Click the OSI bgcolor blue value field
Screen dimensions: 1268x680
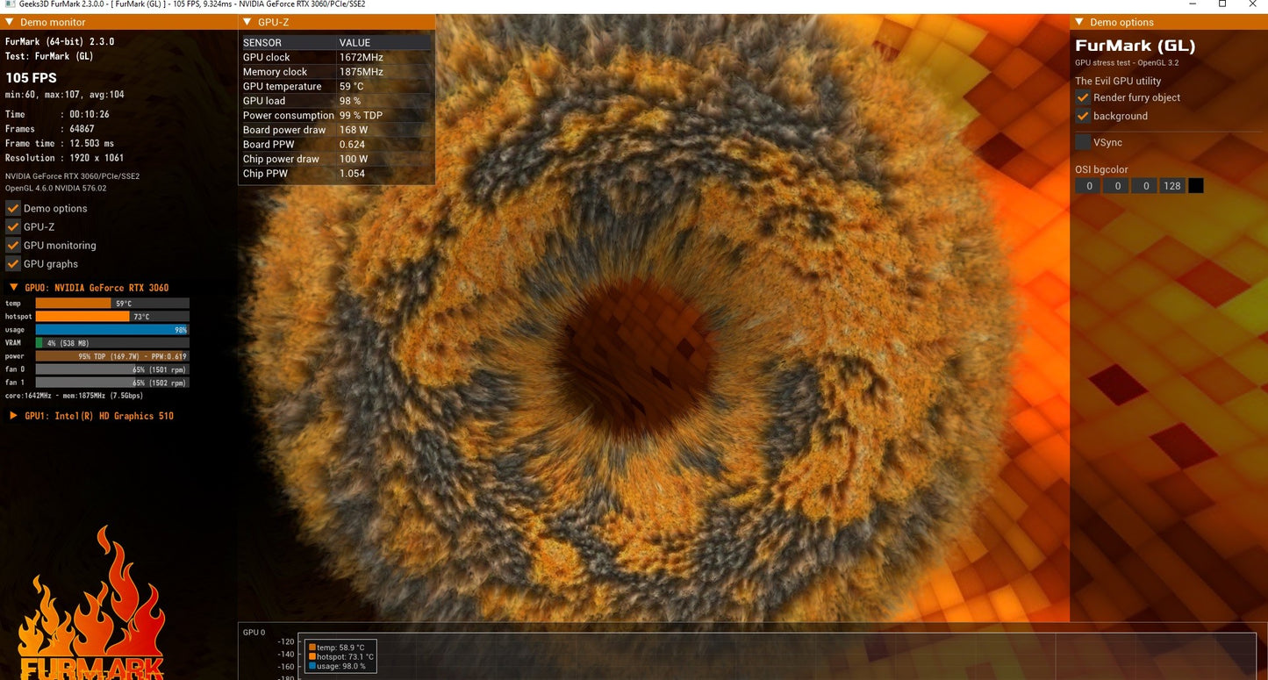pyautogui.click(x=1143, y=186)
